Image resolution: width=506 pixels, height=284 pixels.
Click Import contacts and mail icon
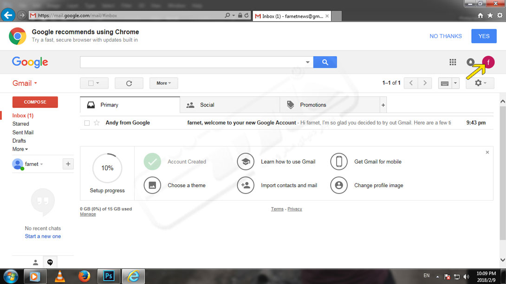pyautogui.click(x=246, y=185)
